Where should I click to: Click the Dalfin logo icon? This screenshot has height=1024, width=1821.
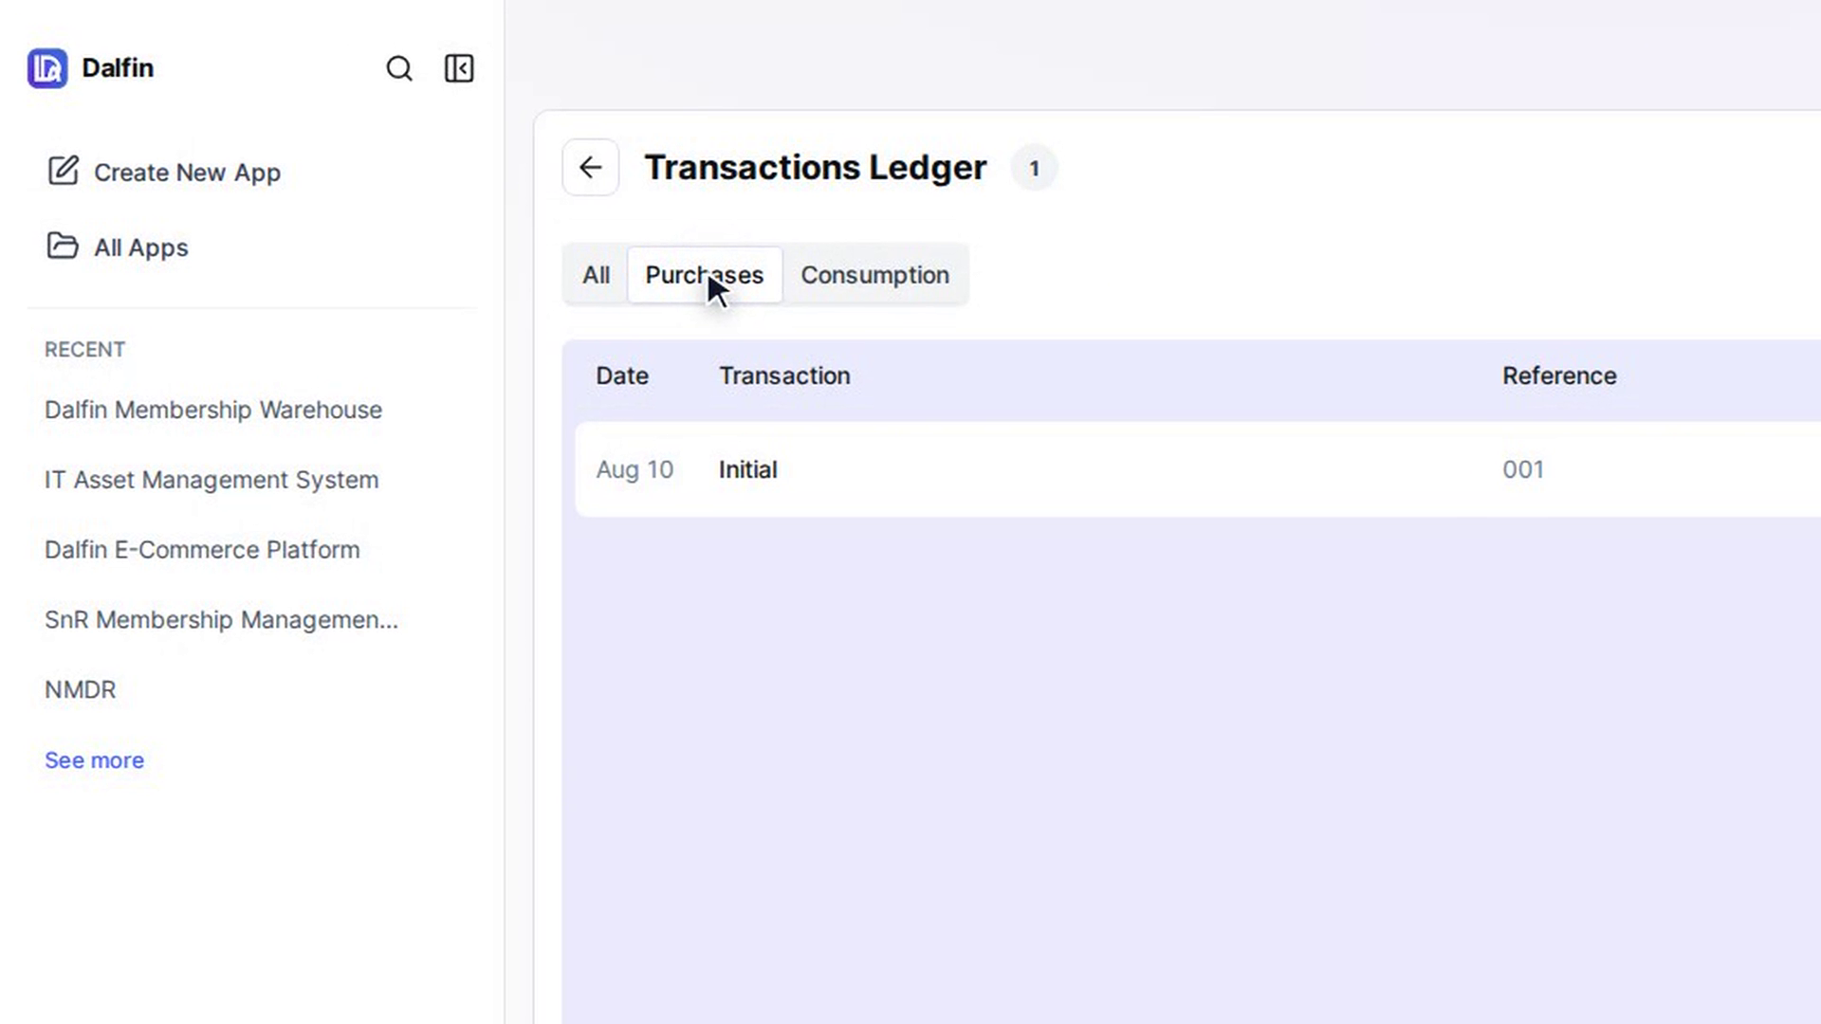[x=47, y=68]
